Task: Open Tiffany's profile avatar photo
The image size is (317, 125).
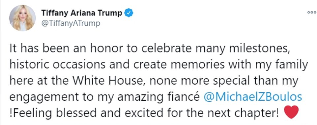Action: (22, 18)
